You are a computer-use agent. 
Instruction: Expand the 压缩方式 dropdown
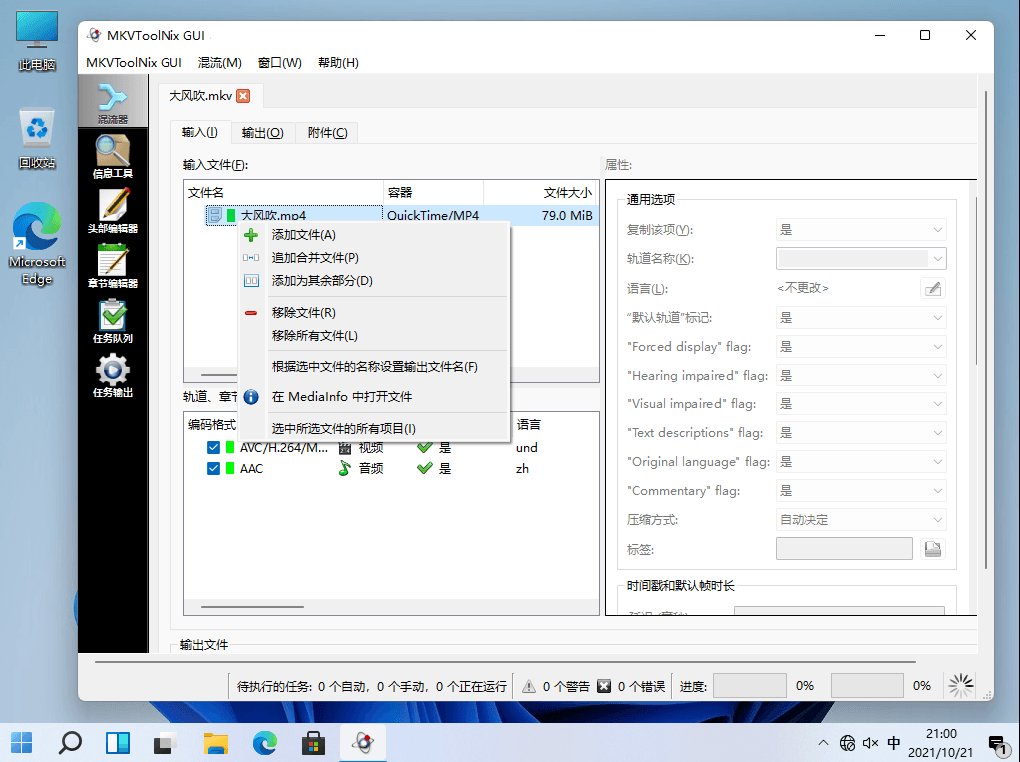(860, 520)
